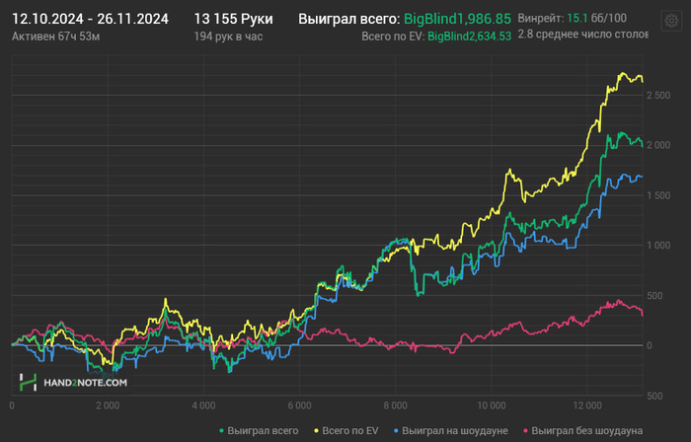691x442 pixels.
Task: Click the 'Активен 67ч 53м' active time
Action: tap(55, 37)
